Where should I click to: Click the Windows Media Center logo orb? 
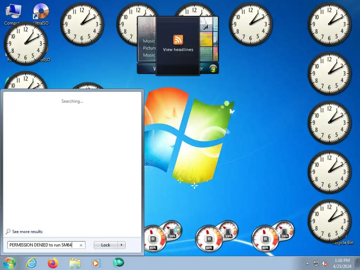213,68
